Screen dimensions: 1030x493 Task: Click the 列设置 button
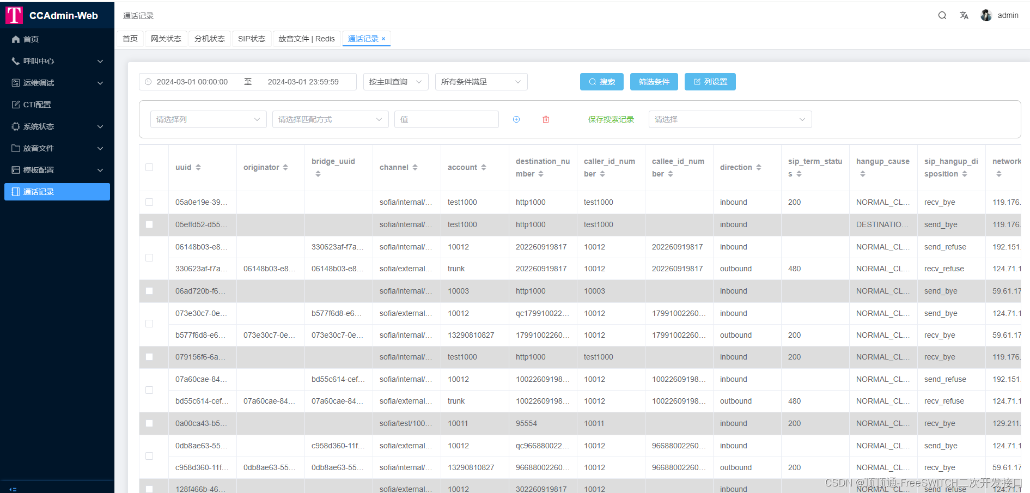click(710, 82)
